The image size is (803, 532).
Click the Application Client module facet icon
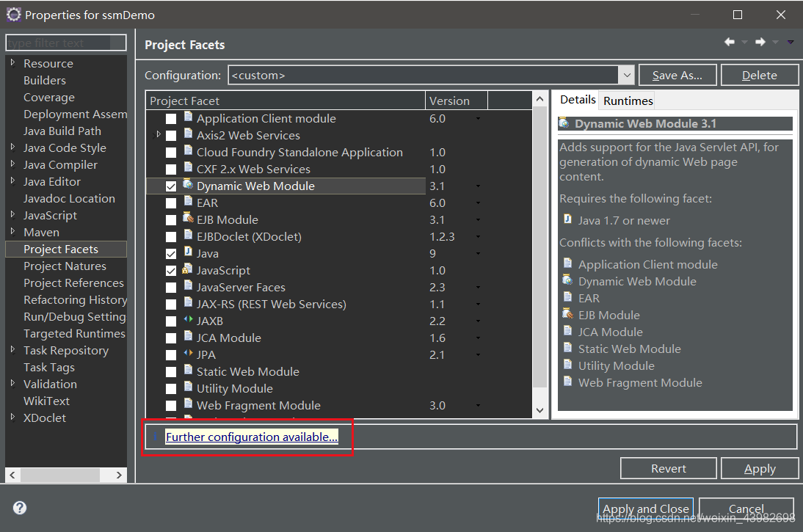click(188, 117)
